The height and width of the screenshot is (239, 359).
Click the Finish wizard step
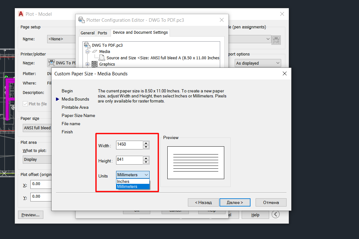[67, 132]
